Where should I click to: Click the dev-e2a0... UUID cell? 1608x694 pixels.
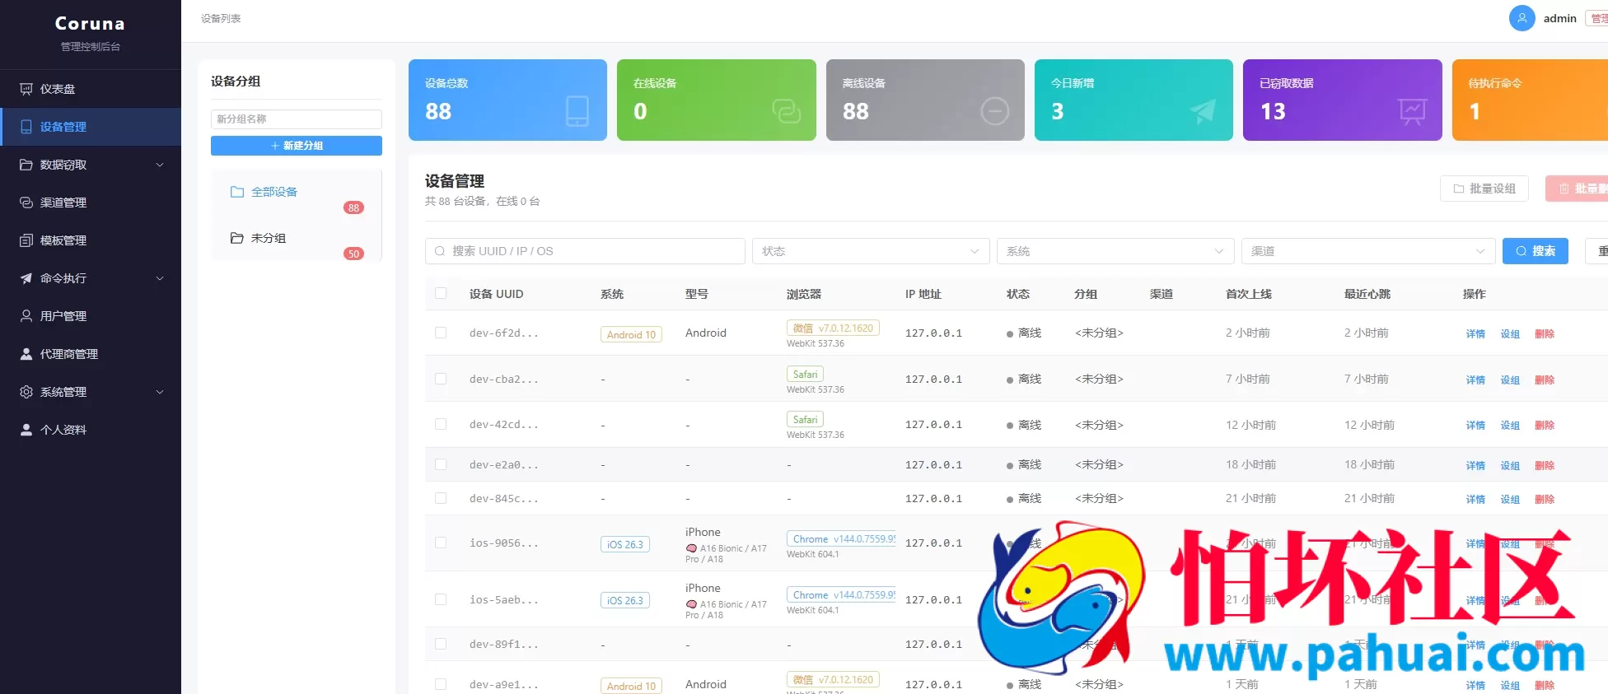(x=504, y=464)
